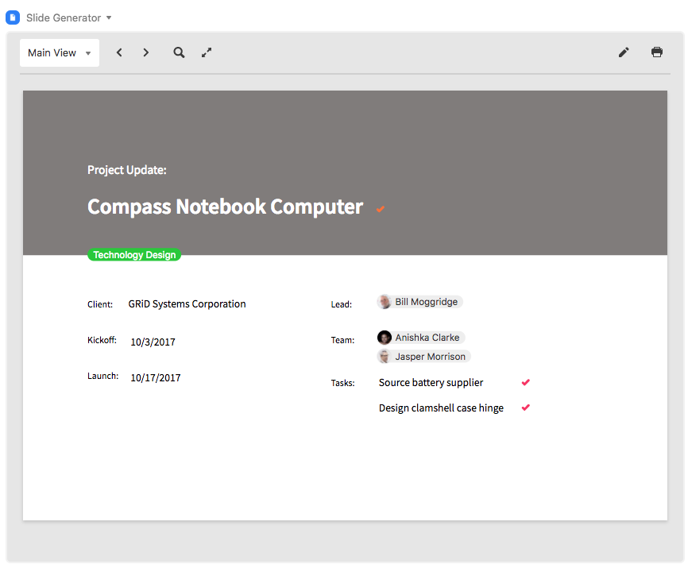Click Jasper Morrison's avatar photo
The height and width of the screenshot is (572, 688).
pos(385,357)
